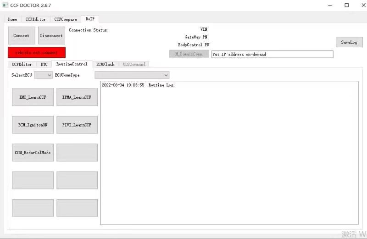
Task: Click the Routine Log timestamp line
Action: coord(138,85)
